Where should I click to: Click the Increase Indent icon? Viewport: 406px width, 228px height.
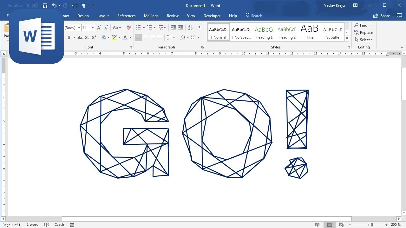click(x=180, y=28)
